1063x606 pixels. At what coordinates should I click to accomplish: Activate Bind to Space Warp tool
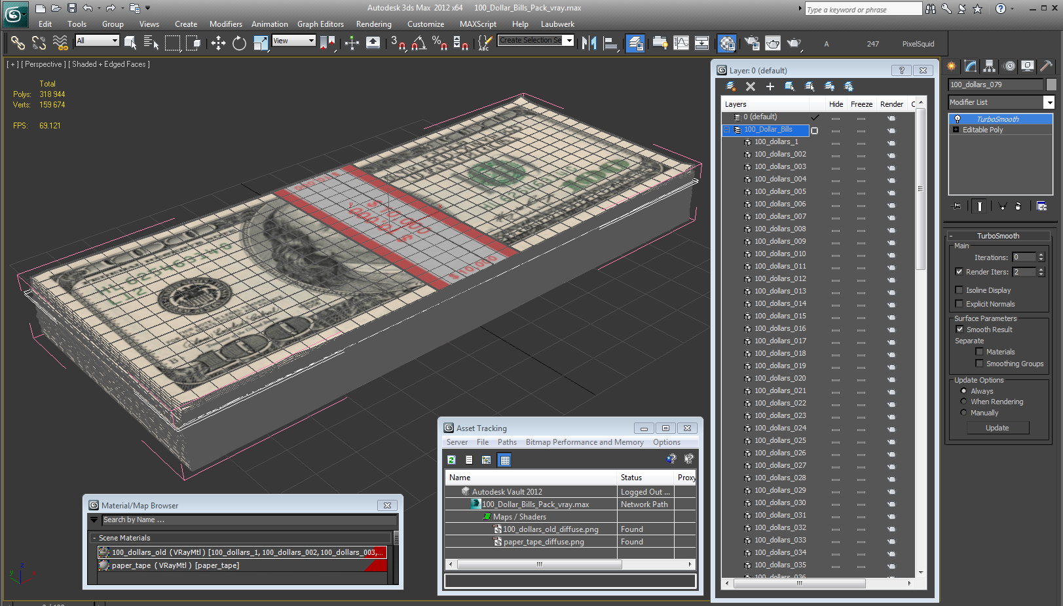(x=60, y=43)
